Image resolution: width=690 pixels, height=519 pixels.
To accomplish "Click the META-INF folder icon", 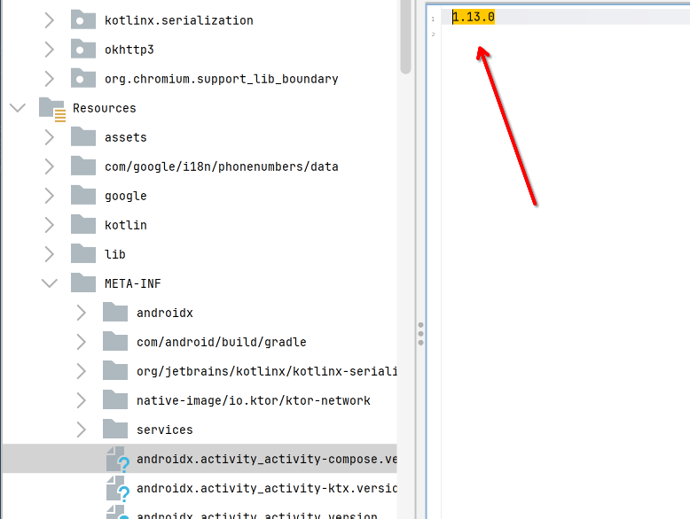I will [x=83, y=283].
